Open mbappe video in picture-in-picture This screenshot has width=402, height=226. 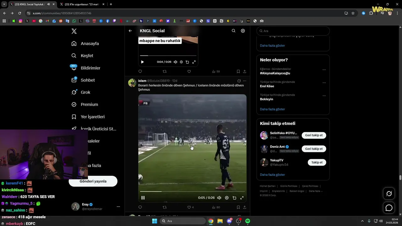(x=187, y=62)
